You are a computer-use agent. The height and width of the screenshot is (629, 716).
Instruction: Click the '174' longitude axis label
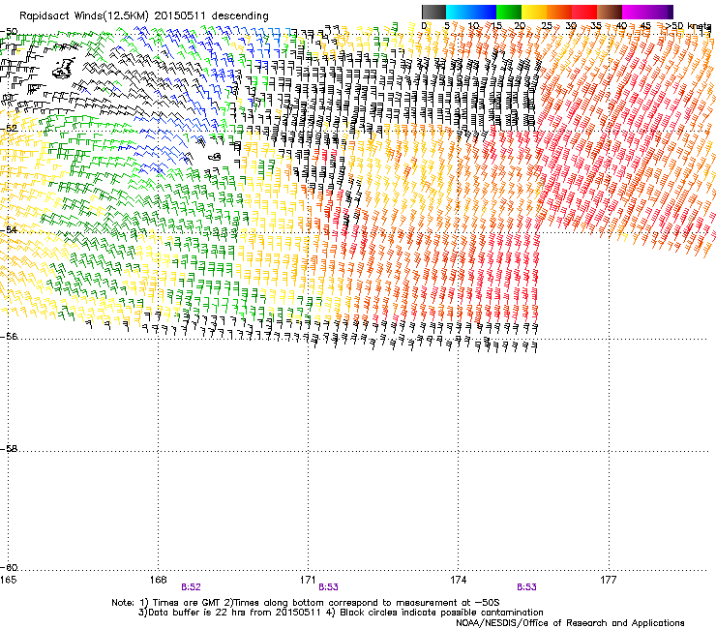[458, 580]
